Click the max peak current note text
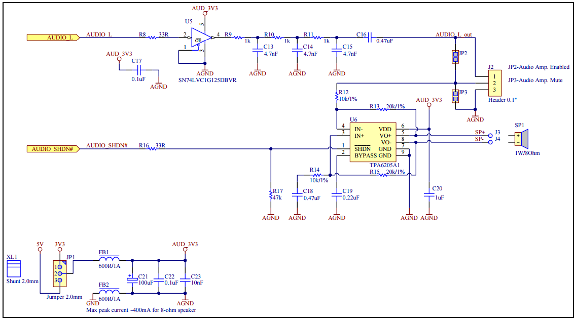This screenshot has width=575, height=319. (x=141, y=310)
